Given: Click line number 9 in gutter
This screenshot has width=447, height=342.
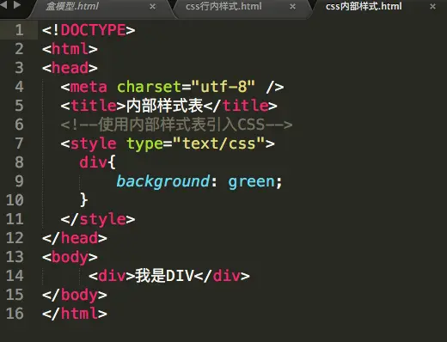Looking at the screenshot, I should (19, 181).
